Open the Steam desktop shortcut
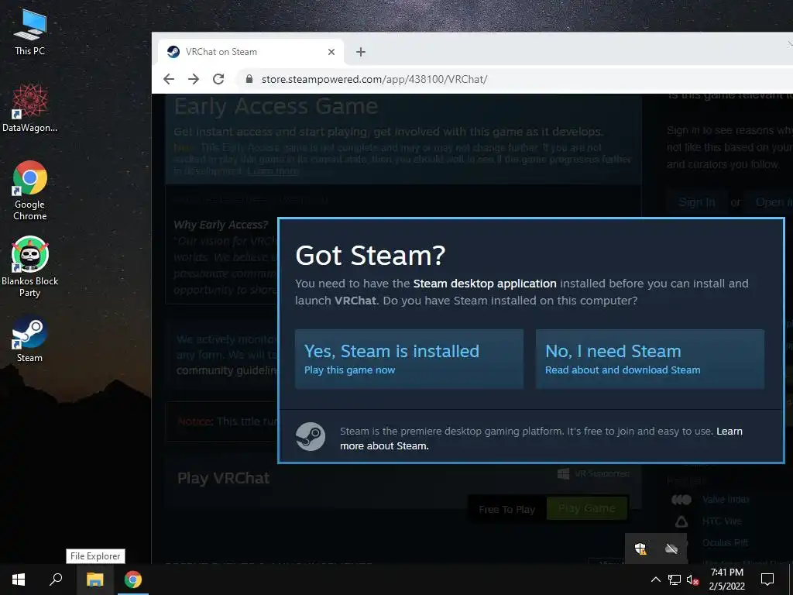Viewport: 793px width, 595px height. tap(30, 339)
